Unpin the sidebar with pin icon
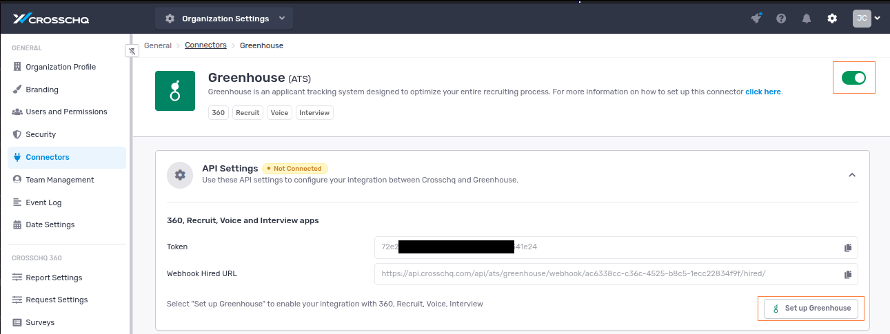 (x=132, y=51)
